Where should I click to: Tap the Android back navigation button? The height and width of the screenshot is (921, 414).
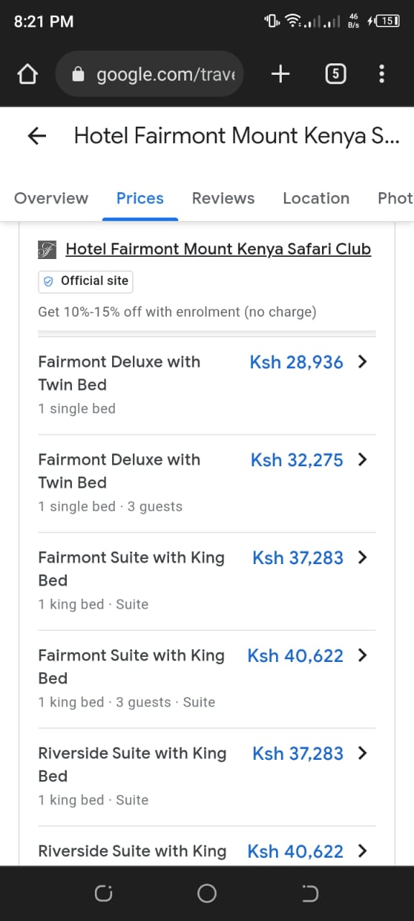pos(310,894)
